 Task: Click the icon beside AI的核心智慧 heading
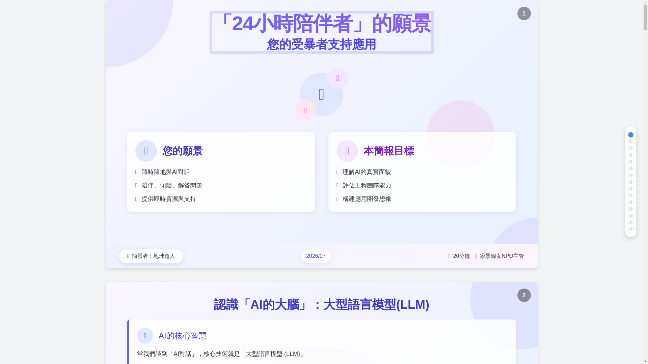click(145, 336)
